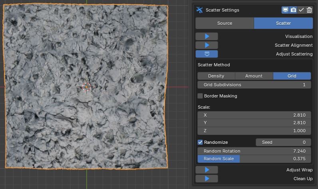This screenshot has height=189, width=318.
Task: Expand the Visualisation section
Action: 207,36
